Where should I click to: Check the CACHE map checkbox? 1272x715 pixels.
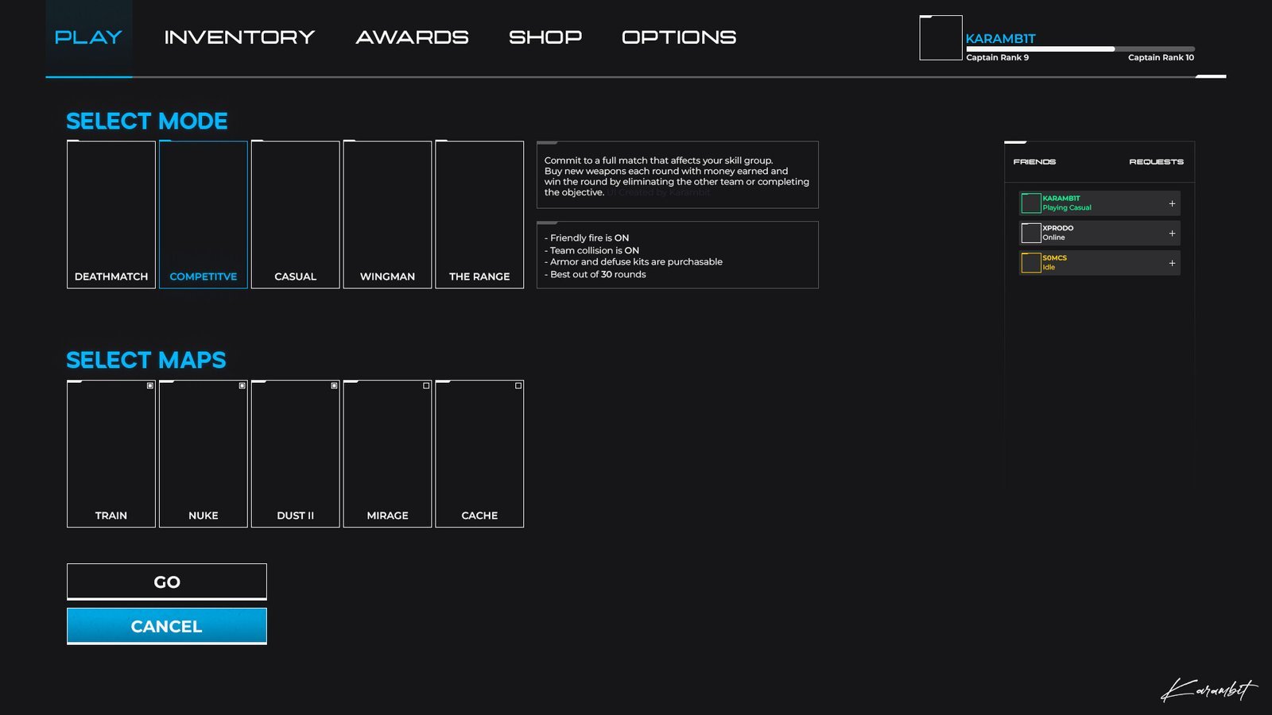coord(518,385)
